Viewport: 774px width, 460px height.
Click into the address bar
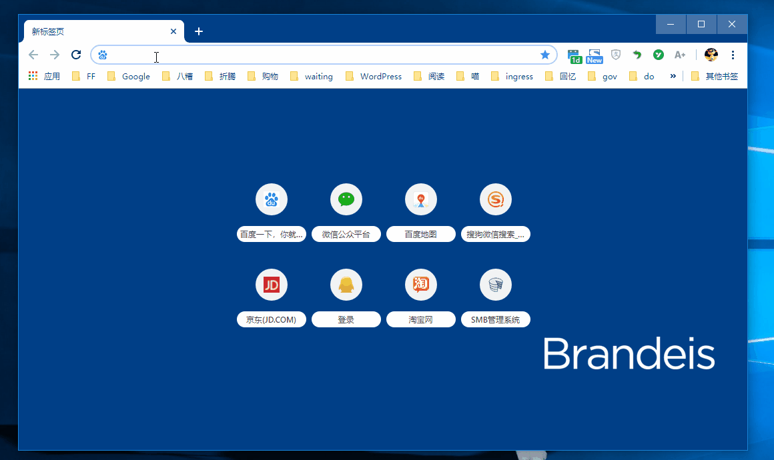point(320,55)
